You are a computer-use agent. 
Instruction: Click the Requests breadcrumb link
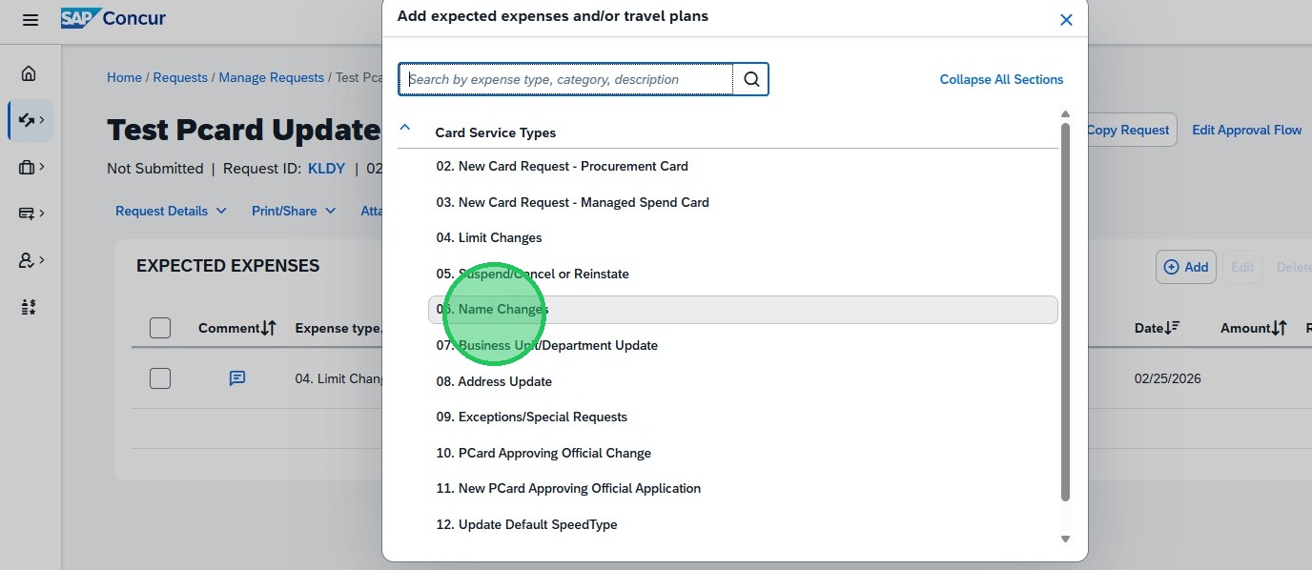(x=180, y=77)
